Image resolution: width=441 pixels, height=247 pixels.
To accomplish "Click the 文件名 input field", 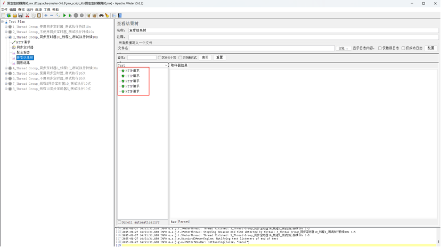I will click(x=232, y=48).
